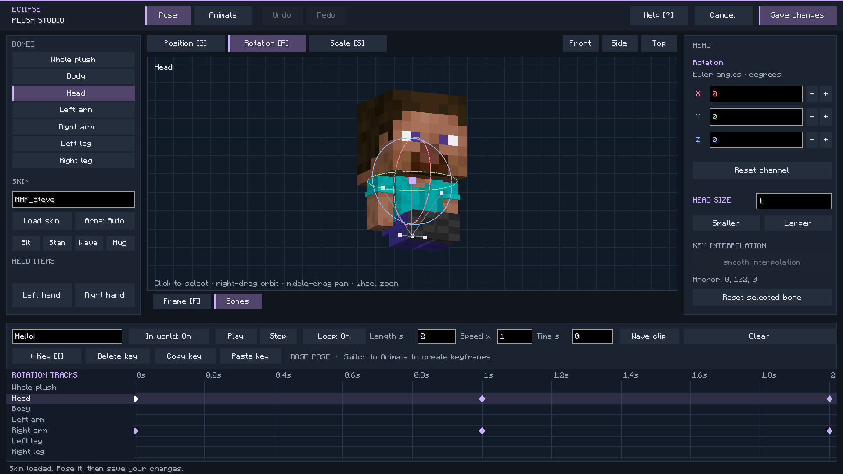Click Delete key button

coord(118,356)
